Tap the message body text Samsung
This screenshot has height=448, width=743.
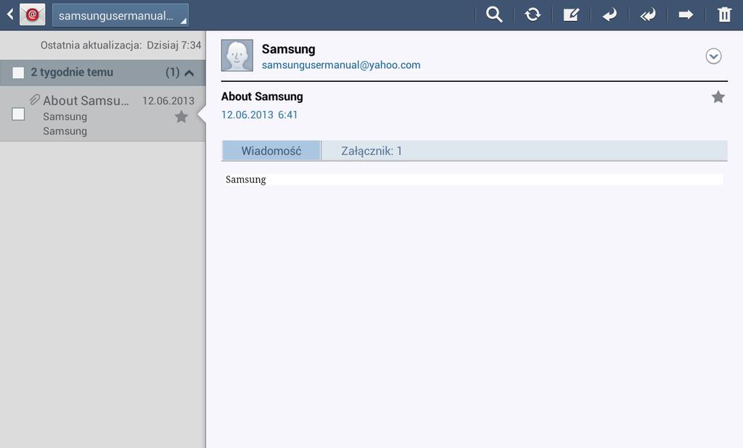click(x=246, y=180)
